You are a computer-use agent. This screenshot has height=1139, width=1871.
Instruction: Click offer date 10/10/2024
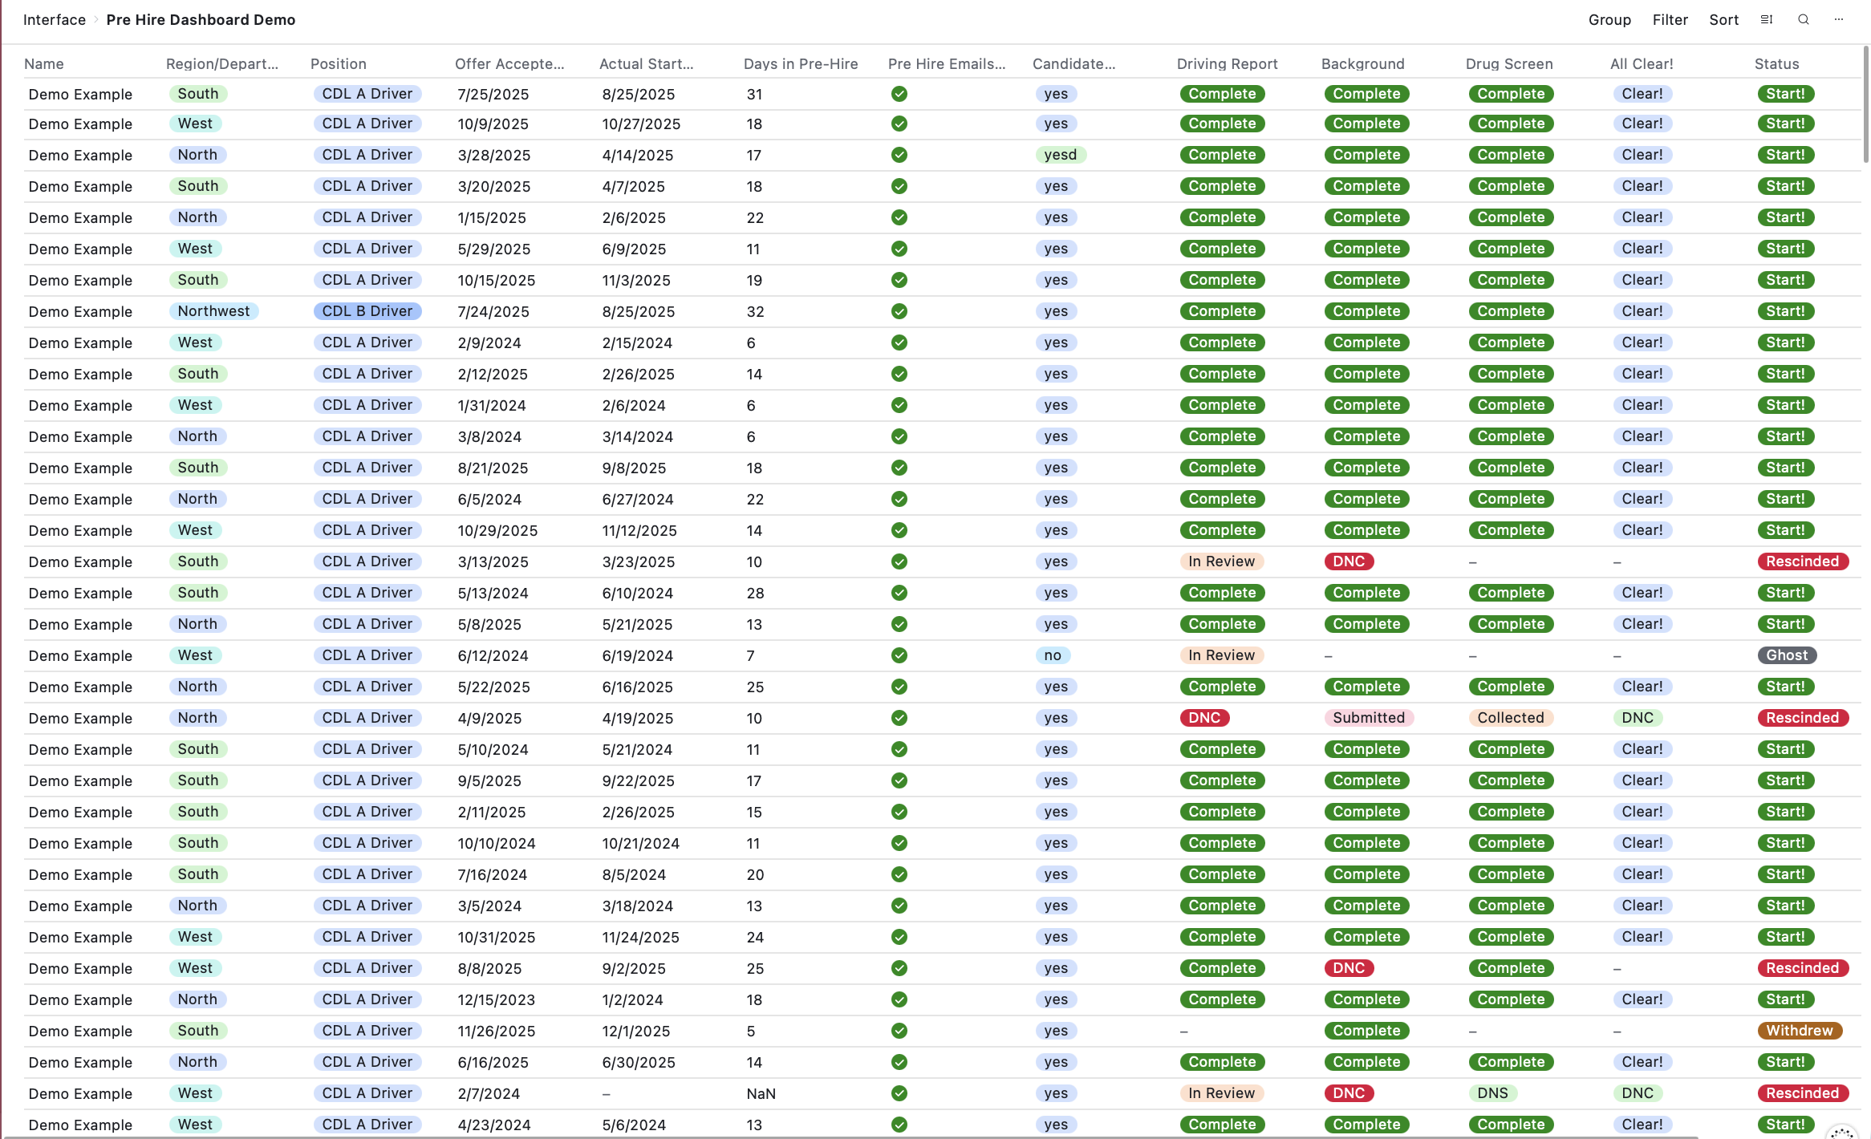tap(496, 843)
